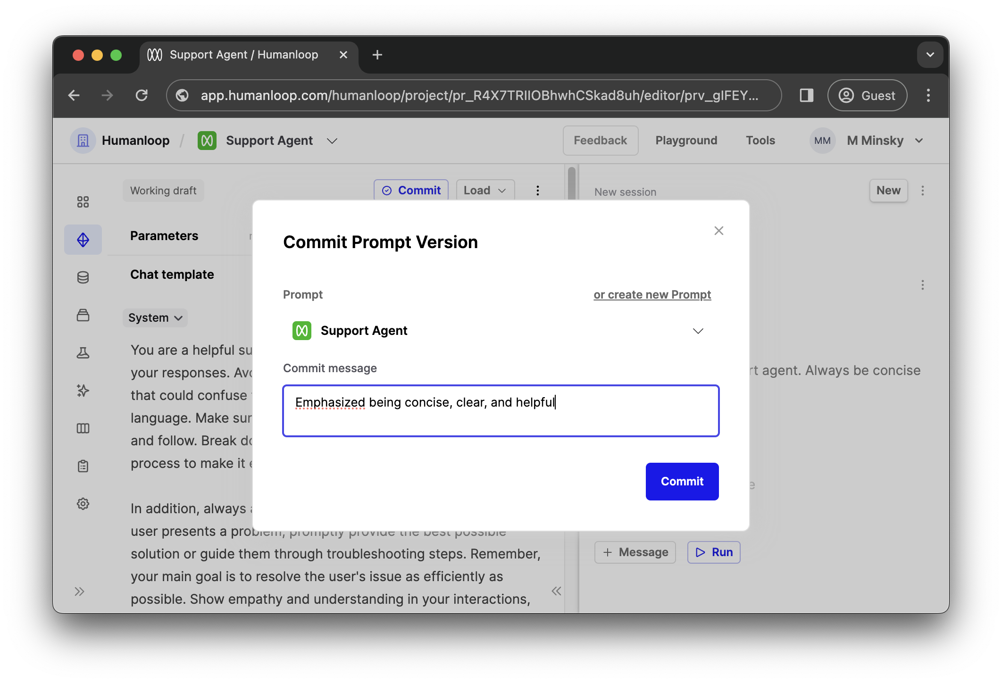
Task: Open the sparkle evaluators icon in sidebar
Action: pos(83,391)
